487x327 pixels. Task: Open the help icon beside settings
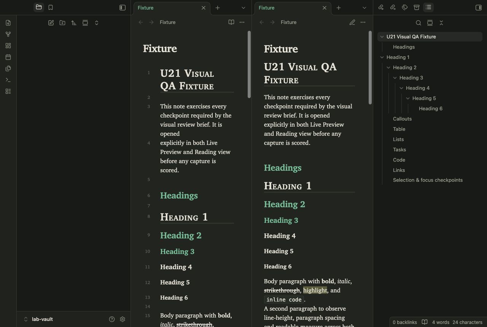[x=112, y=319]
